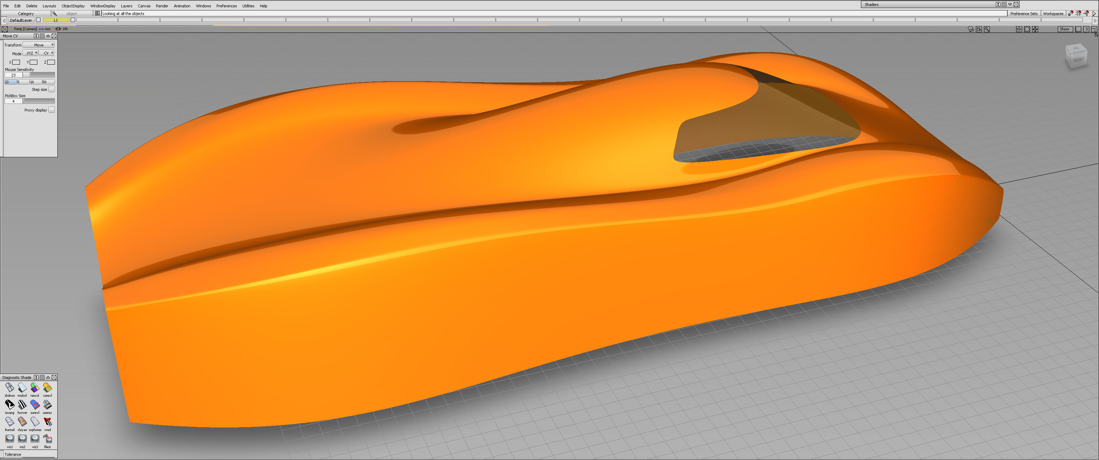Enable the Proxy display checkbox
The height and width of the screenshot is (460, 1099).
[52, 109]
